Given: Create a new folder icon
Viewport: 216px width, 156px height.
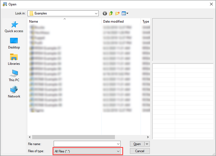Looking at the screenshot, I should pyautogui.click(x=117, y=13).
